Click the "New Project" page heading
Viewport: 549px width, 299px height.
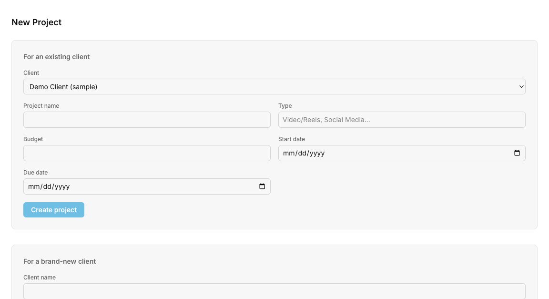point(36,22)
